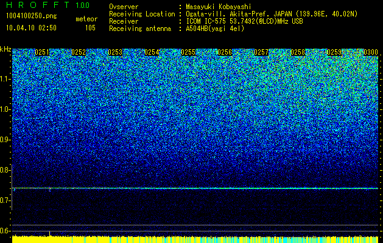Screen dimensions: 383x243
Task: Click the A504HB(yagi 4el) antenna text
Action: click(x=215, y=29)
